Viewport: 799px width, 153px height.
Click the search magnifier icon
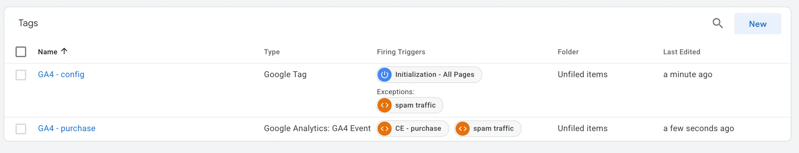pos(718,24)
